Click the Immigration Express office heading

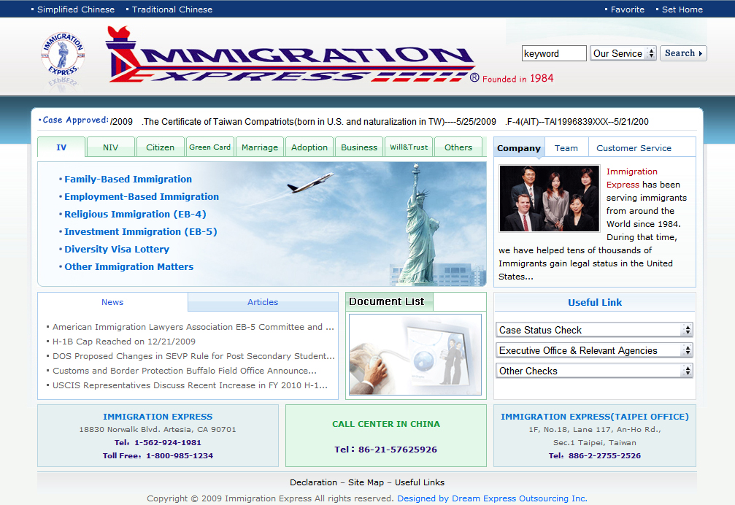158,417
